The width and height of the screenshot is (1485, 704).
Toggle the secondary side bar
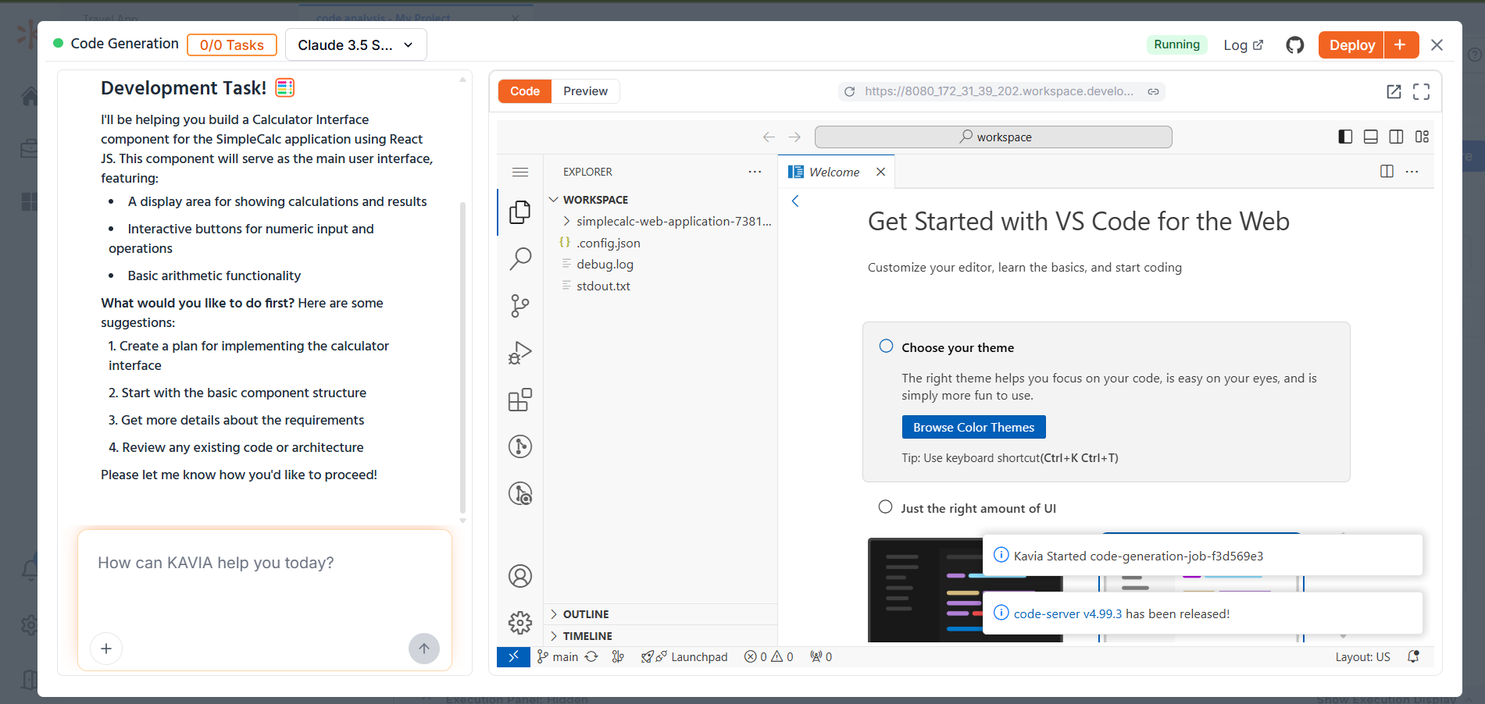[x=1396, y=137]
